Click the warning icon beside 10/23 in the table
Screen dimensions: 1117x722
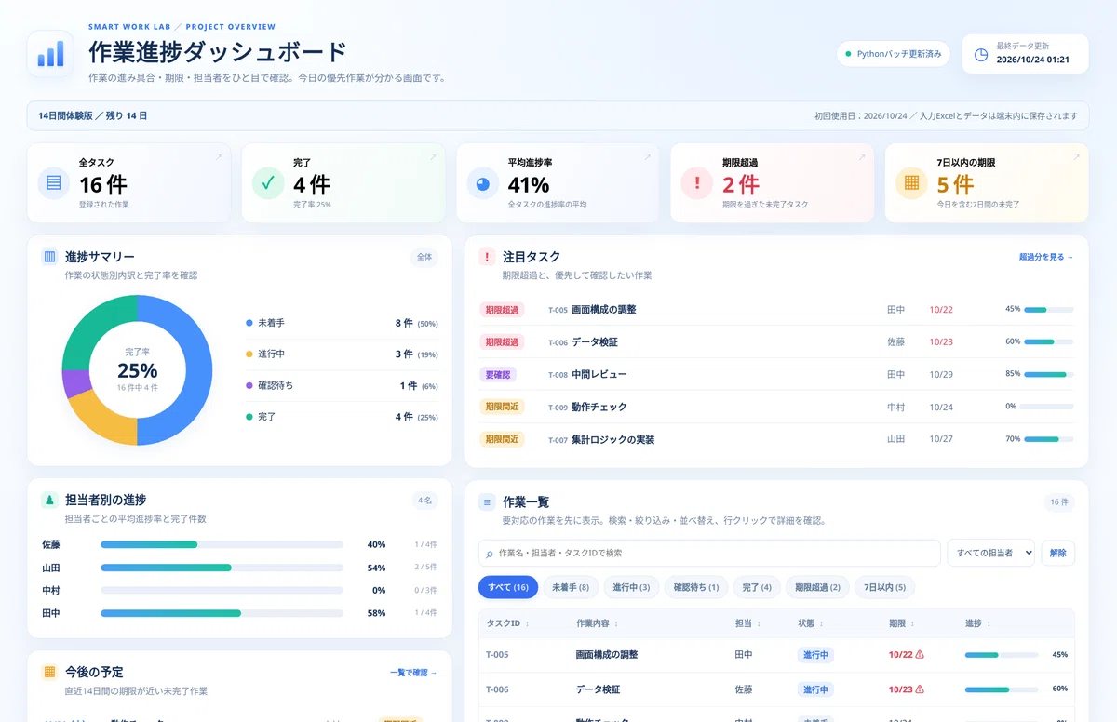point(920,689)
